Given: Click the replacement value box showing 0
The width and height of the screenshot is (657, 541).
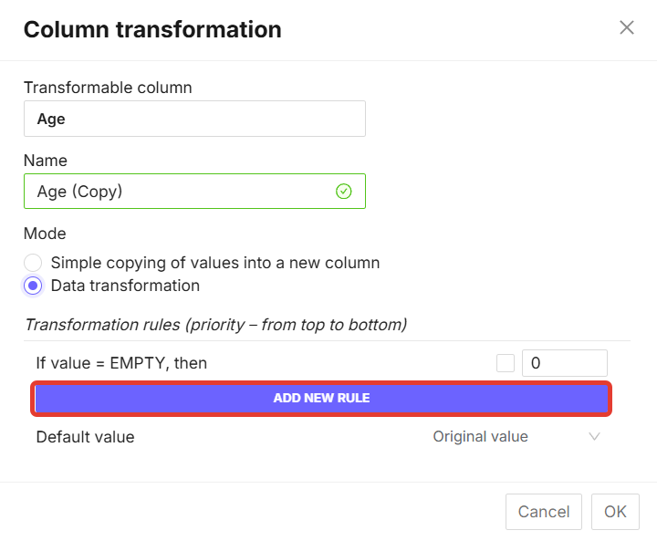Looking at the screenshot, I should click(564, 363).
